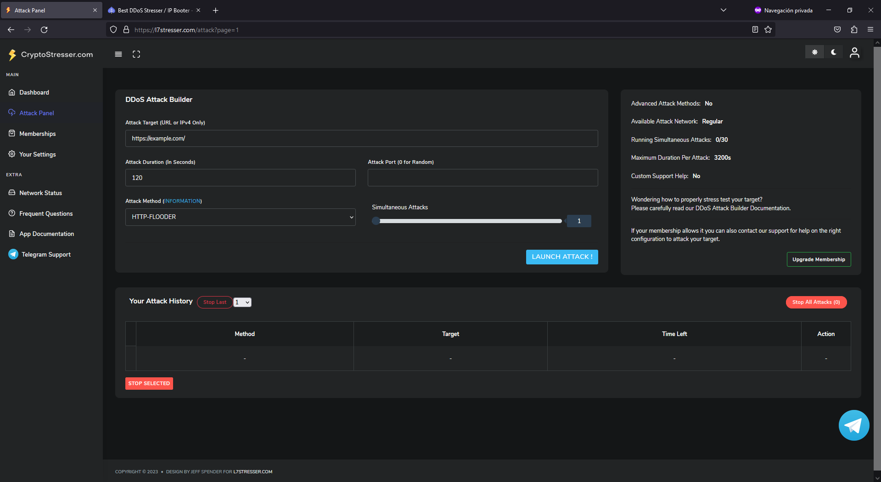Bookmark this page with the star icon
Image resolution: width=881 pixels, height=482 pixels.
[x=768, y=30]
